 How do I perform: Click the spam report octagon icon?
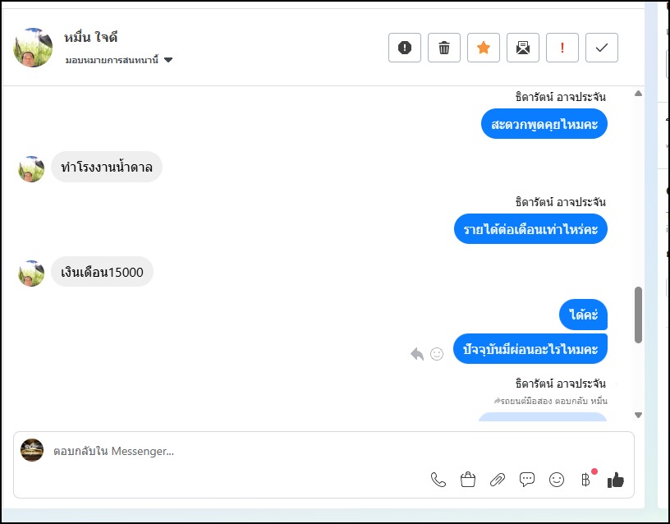(405, 48)
